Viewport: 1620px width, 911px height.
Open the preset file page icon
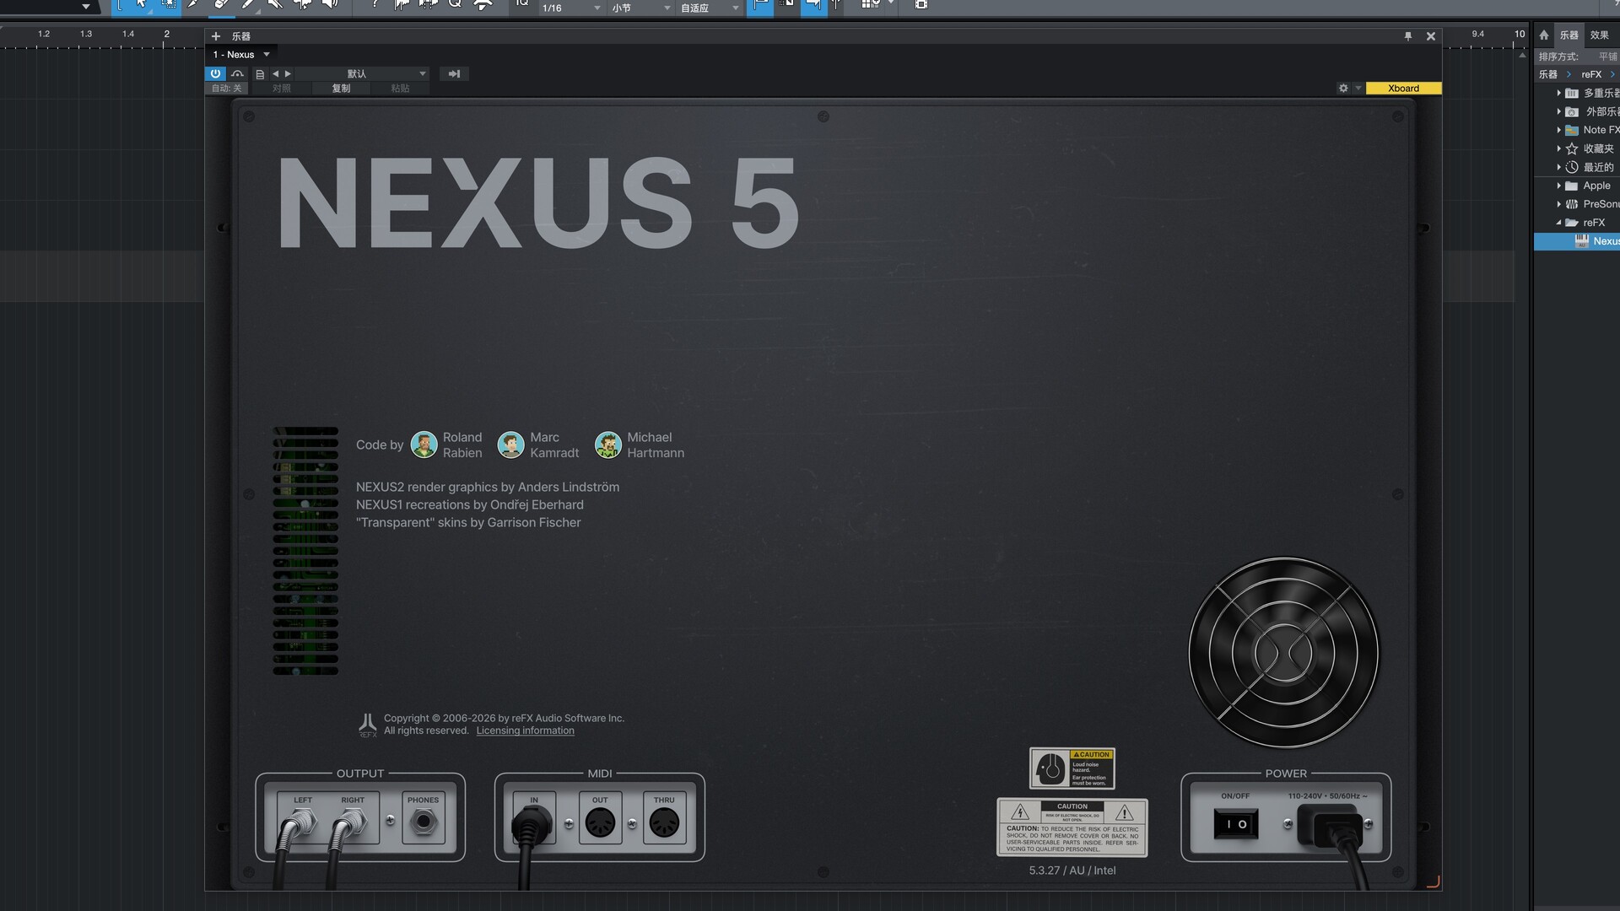pyautogui.click(x=260, y=74)
